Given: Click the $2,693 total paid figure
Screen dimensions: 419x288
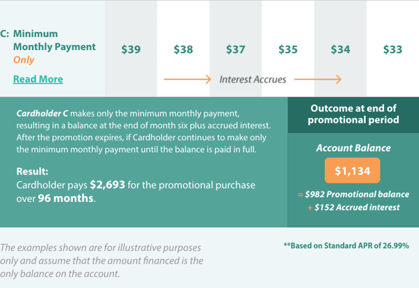Looking at the screenshot, I should tap(107, 185).
